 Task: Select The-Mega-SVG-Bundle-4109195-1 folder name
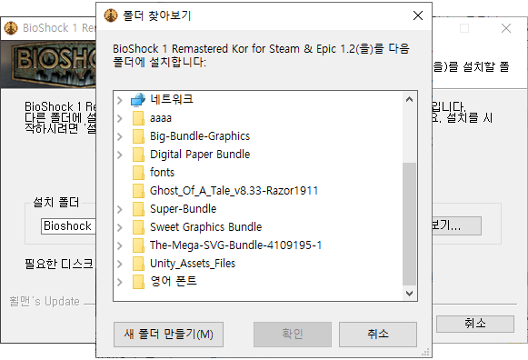coord(235,245)
